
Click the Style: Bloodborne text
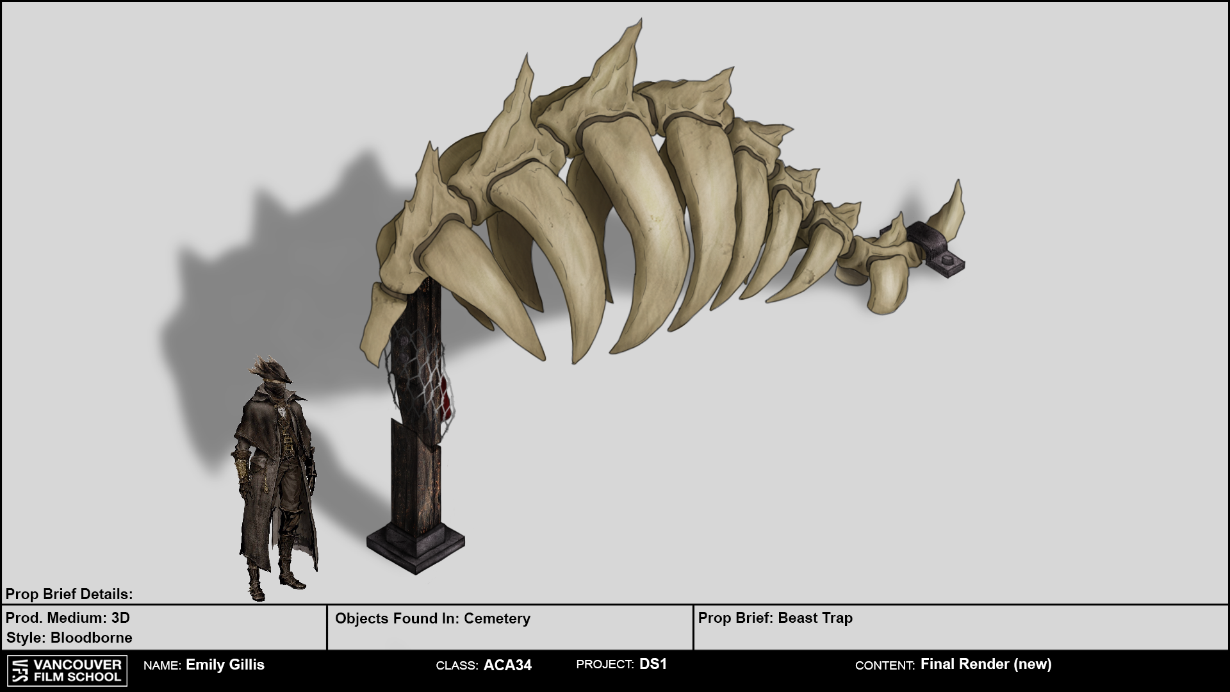(x=69, y=638)
